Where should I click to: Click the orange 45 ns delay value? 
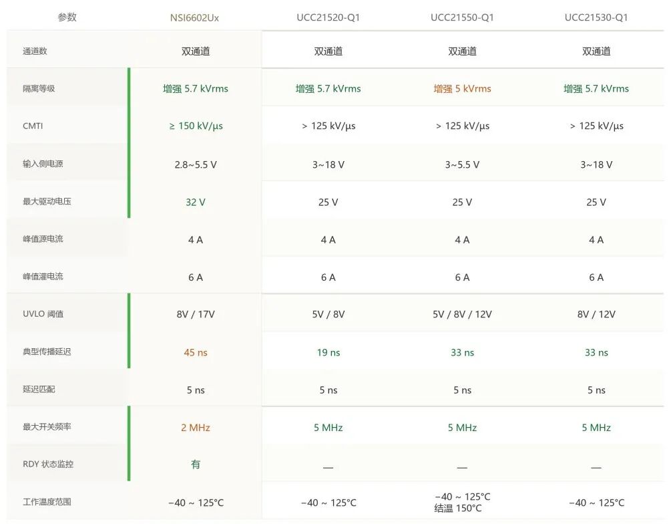tap(196, 353)
